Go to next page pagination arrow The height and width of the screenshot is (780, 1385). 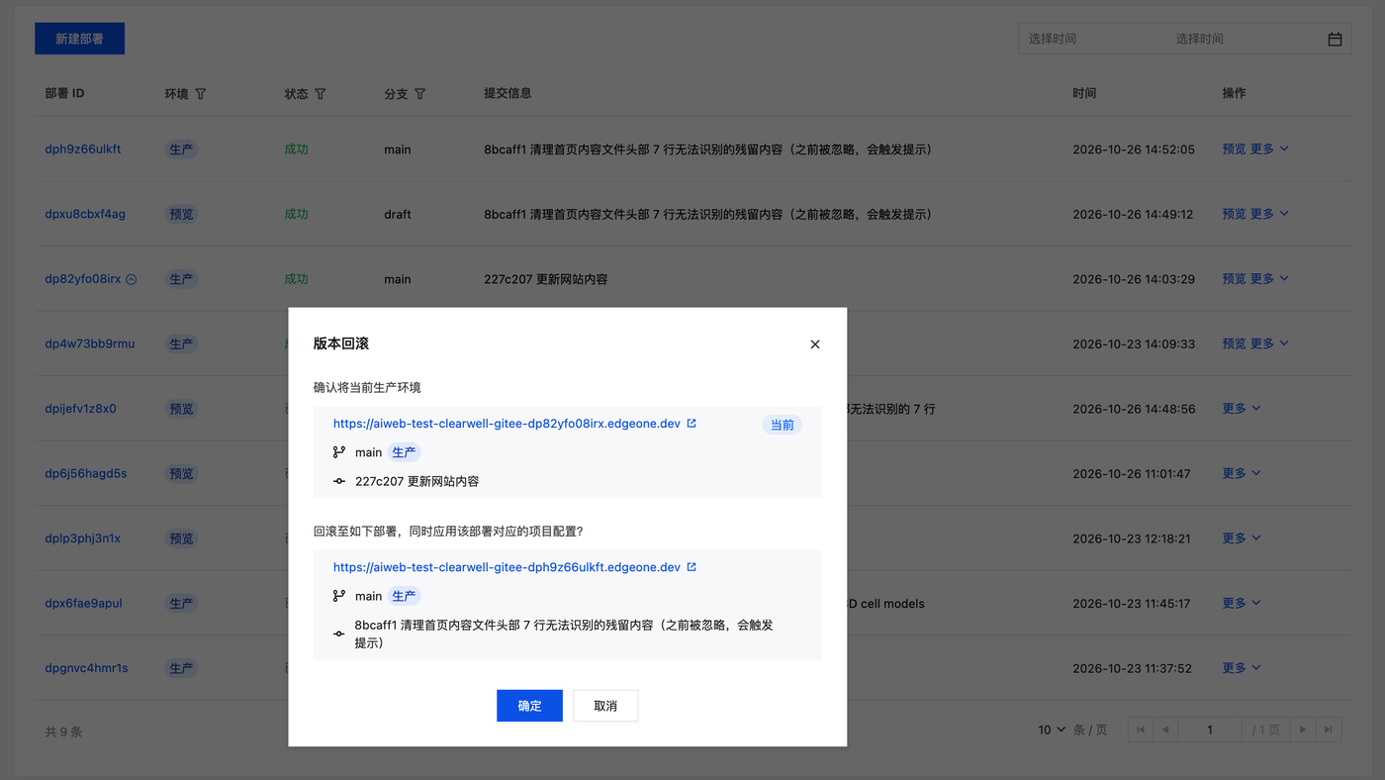1303,730
